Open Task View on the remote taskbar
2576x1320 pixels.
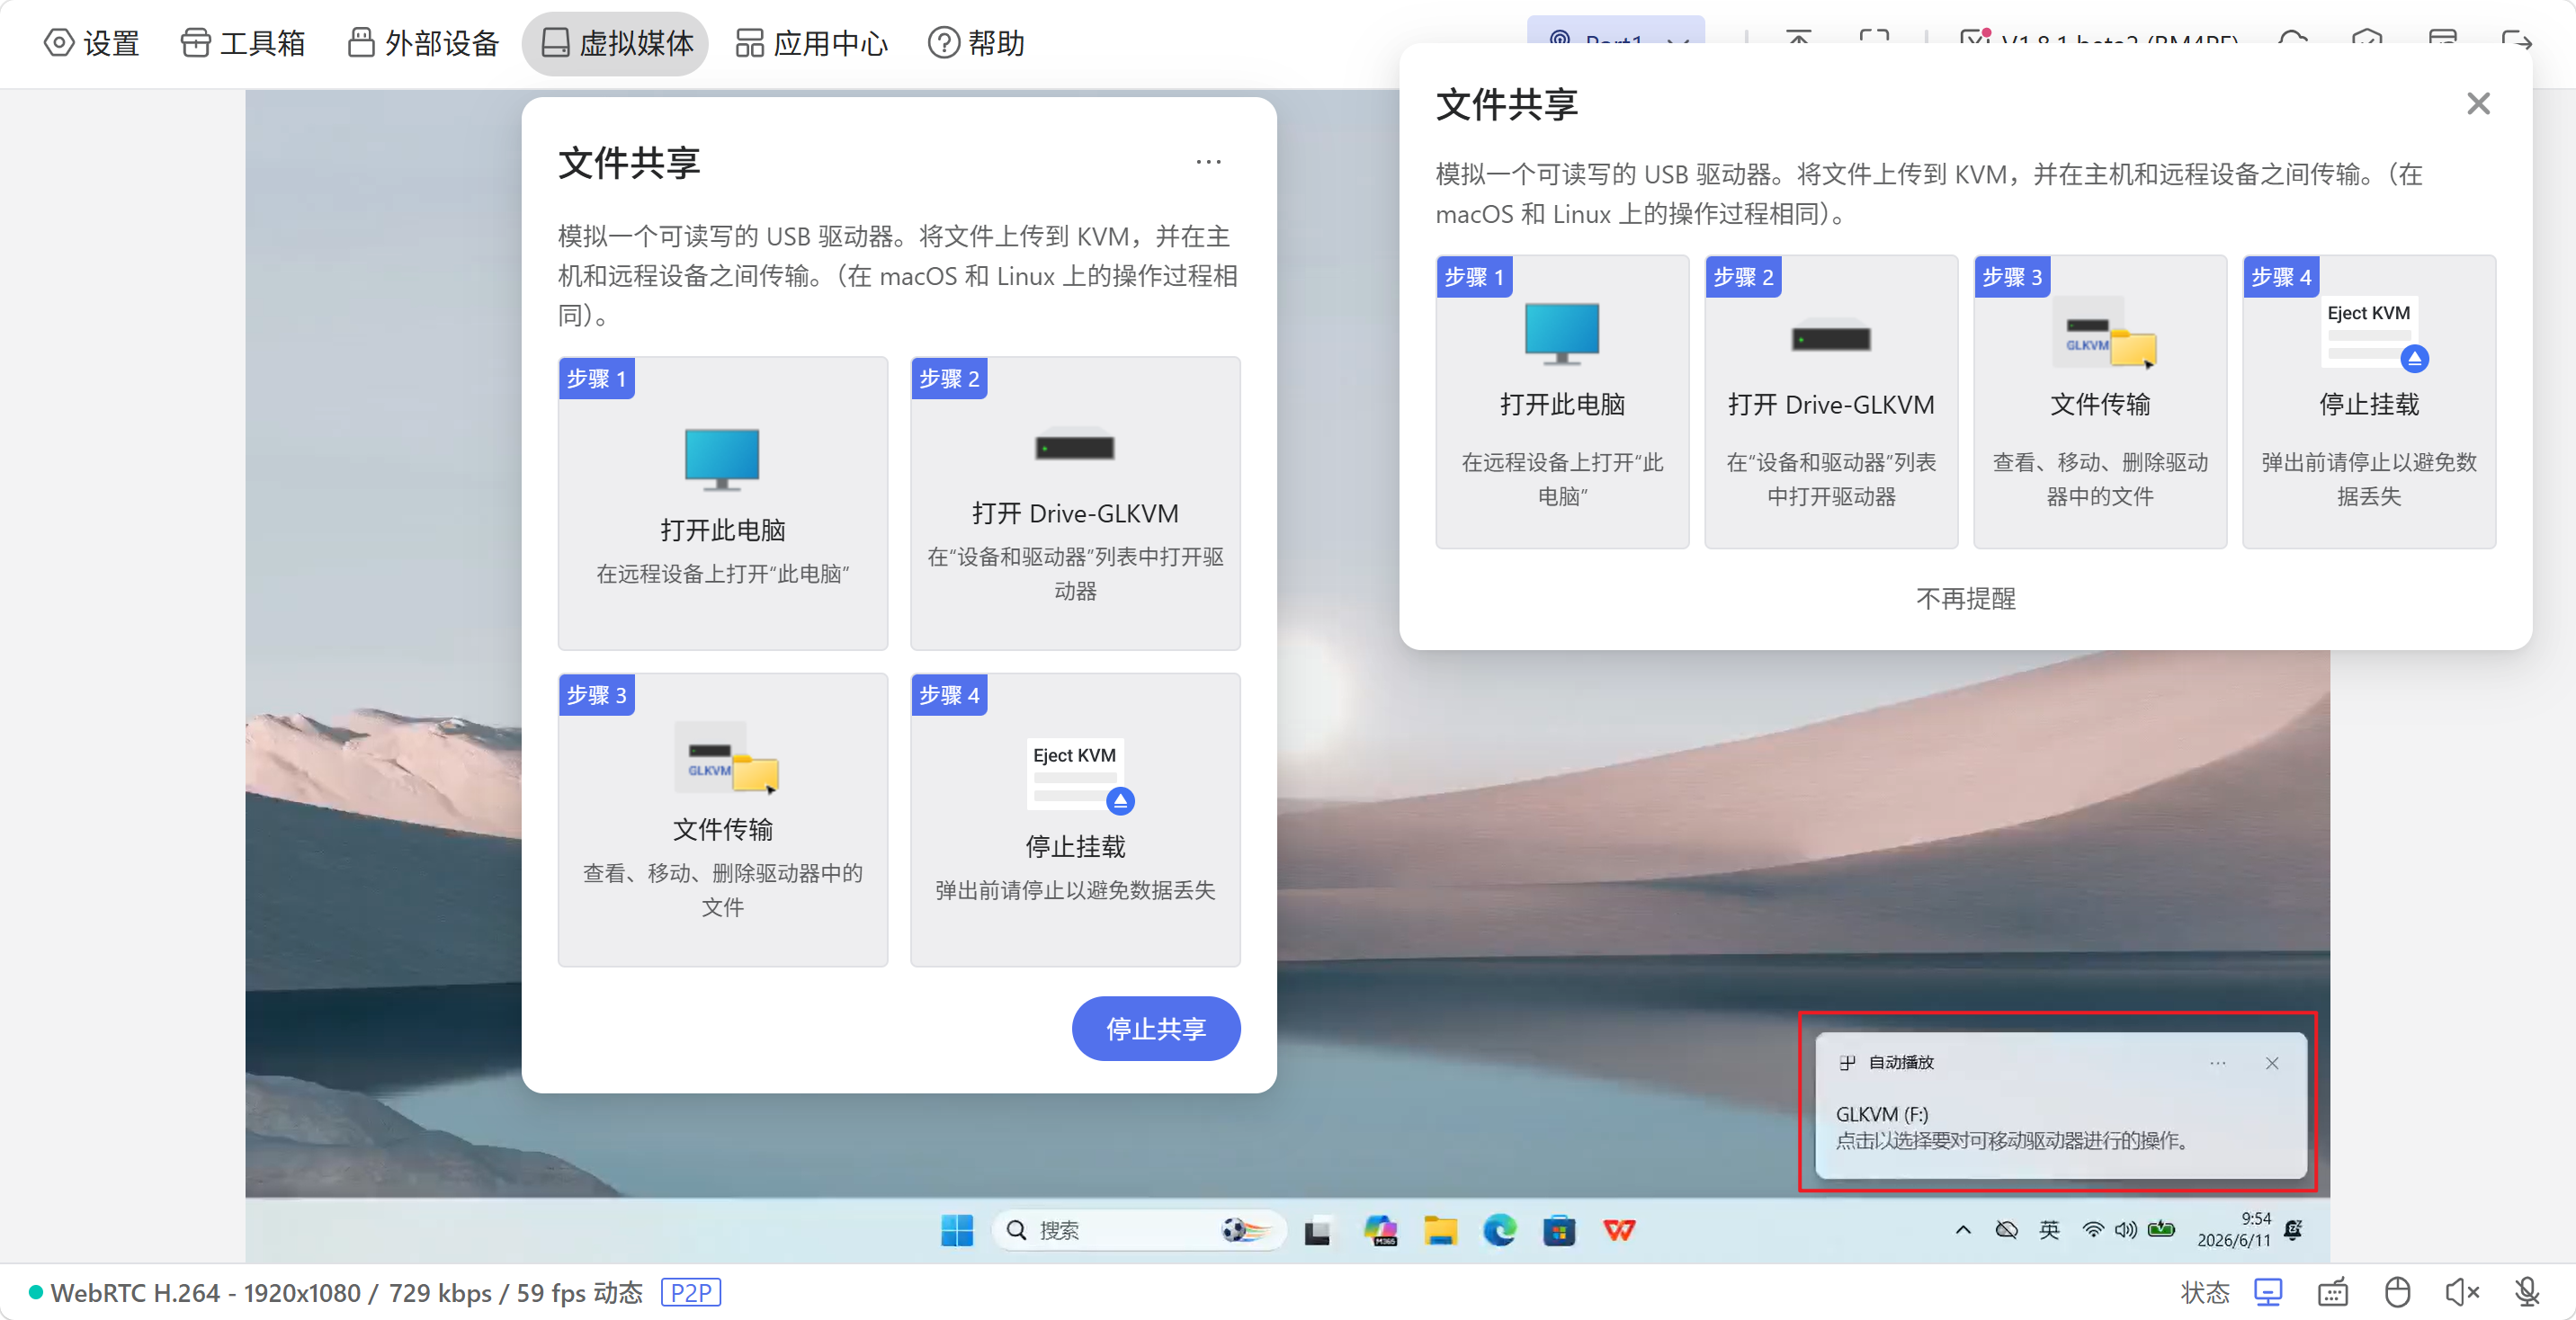point(1317,1230)
